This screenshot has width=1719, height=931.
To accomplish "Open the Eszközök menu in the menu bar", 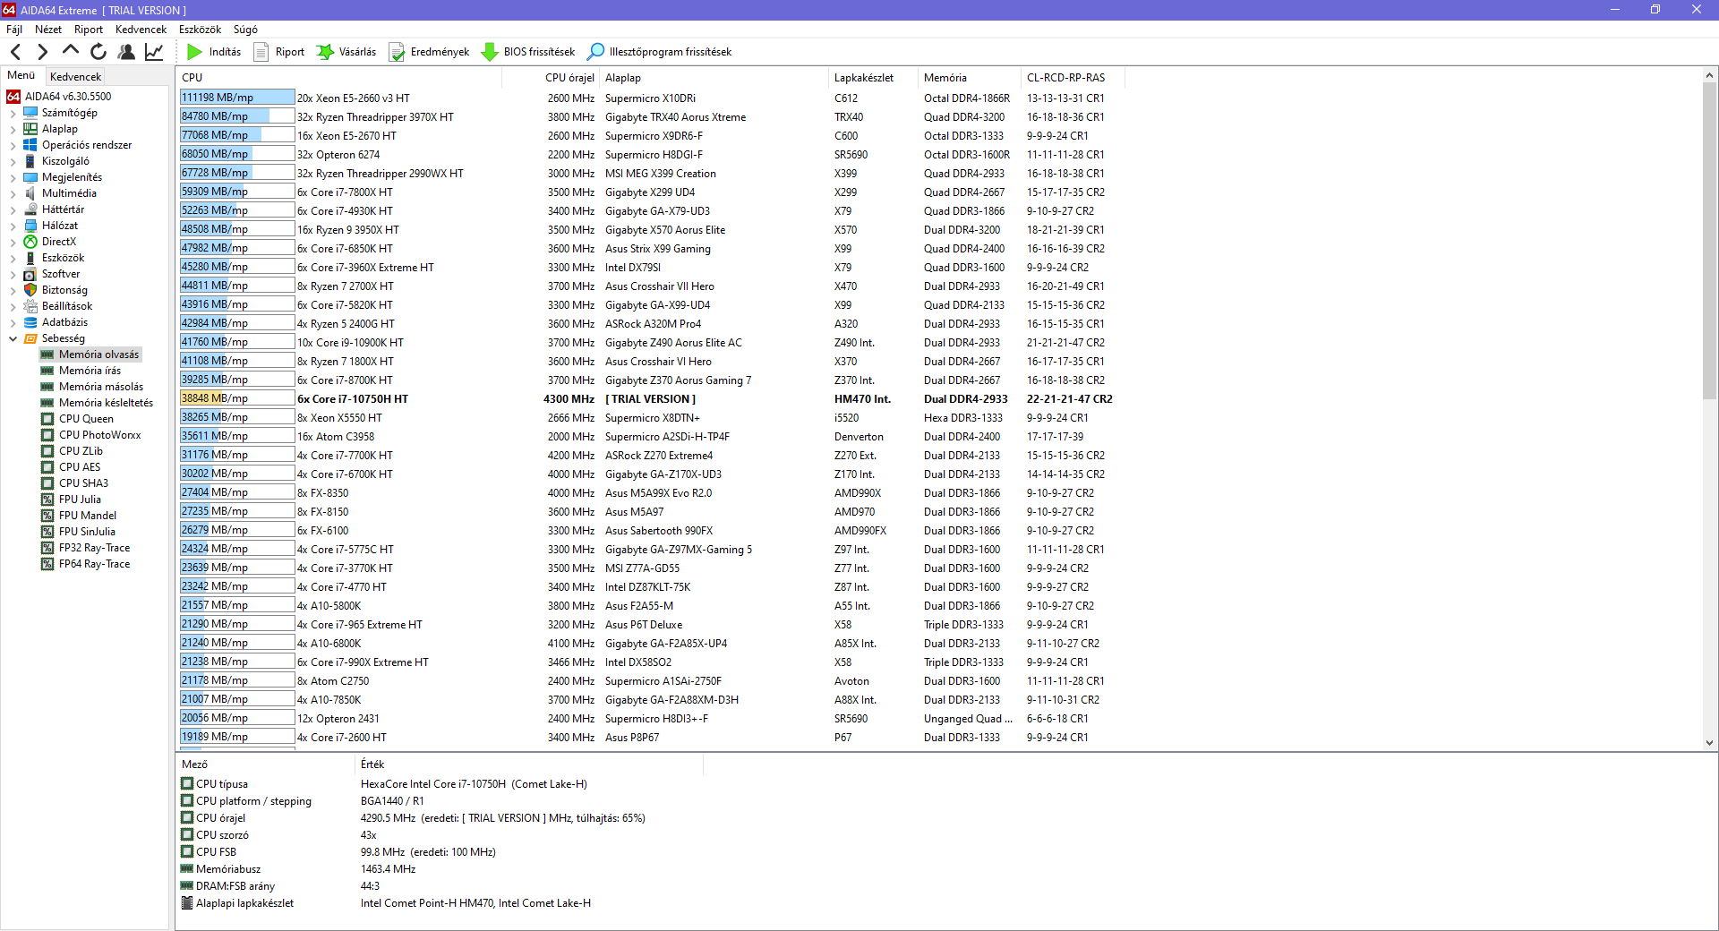I will [x=200, y=30].
